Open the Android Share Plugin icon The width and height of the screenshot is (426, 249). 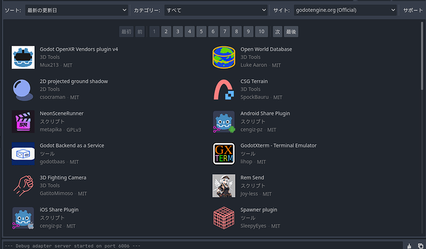(x=224, y=122)
